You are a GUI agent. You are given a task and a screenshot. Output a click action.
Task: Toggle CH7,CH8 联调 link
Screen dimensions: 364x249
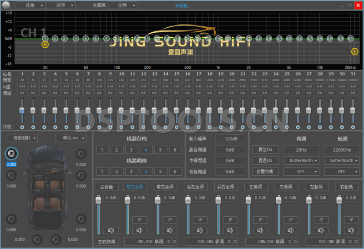point(332,242)
